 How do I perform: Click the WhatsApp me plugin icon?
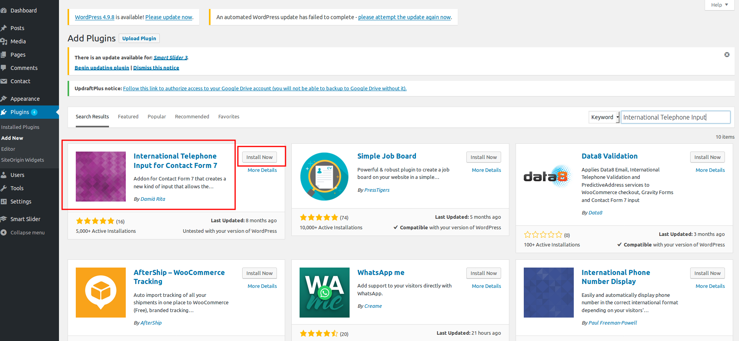(325, 293)
